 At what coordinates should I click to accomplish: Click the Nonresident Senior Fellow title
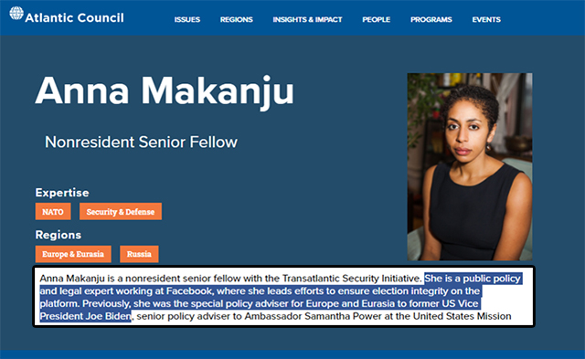click(x=141, y=142)
